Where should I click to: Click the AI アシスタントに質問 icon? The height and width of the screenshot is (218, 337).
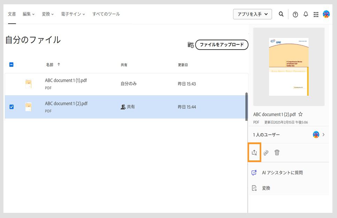(x=254, y=172)
